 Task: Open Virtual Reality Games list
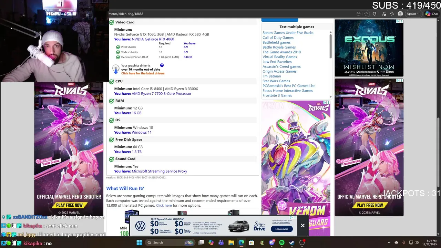point(280,57)
